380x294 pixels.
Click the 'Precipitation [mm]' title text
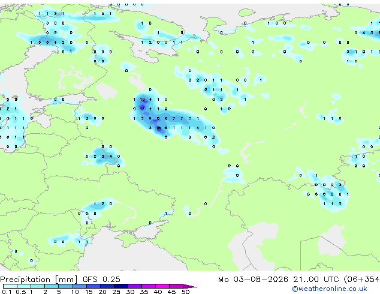click(39, 280)
